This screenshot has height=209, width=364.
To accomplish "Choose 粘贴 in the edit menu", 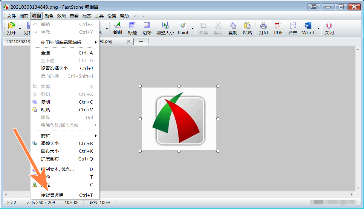I will (65, 110).
